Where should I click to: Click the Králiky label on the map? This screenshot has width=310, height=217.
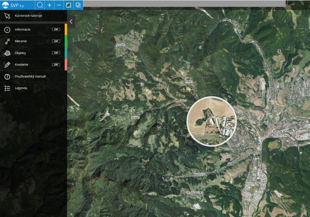click(135, 117)
